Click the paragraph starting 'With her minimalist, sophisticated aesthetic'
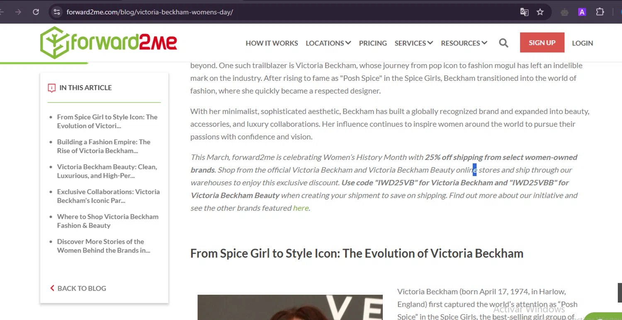 coord(390,124)
